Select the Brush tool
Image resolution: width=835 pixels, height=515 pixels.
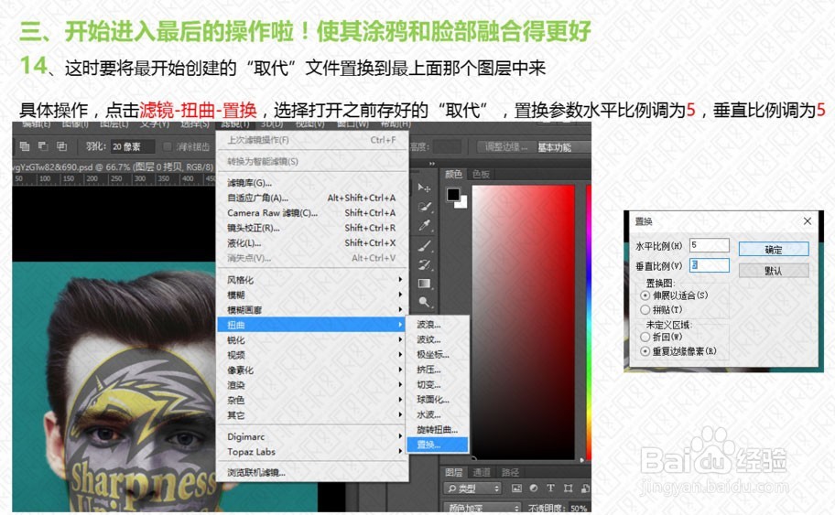pyautogui.click(x=425, y=245)
